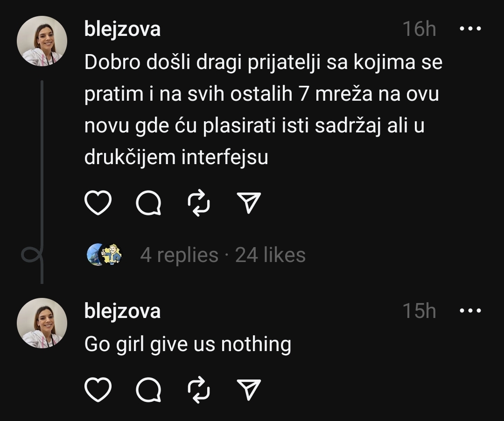504x421 pixels.
Task: Open blejzova profile from second post username
Action: pyautogui.click(x=122, y=311)
